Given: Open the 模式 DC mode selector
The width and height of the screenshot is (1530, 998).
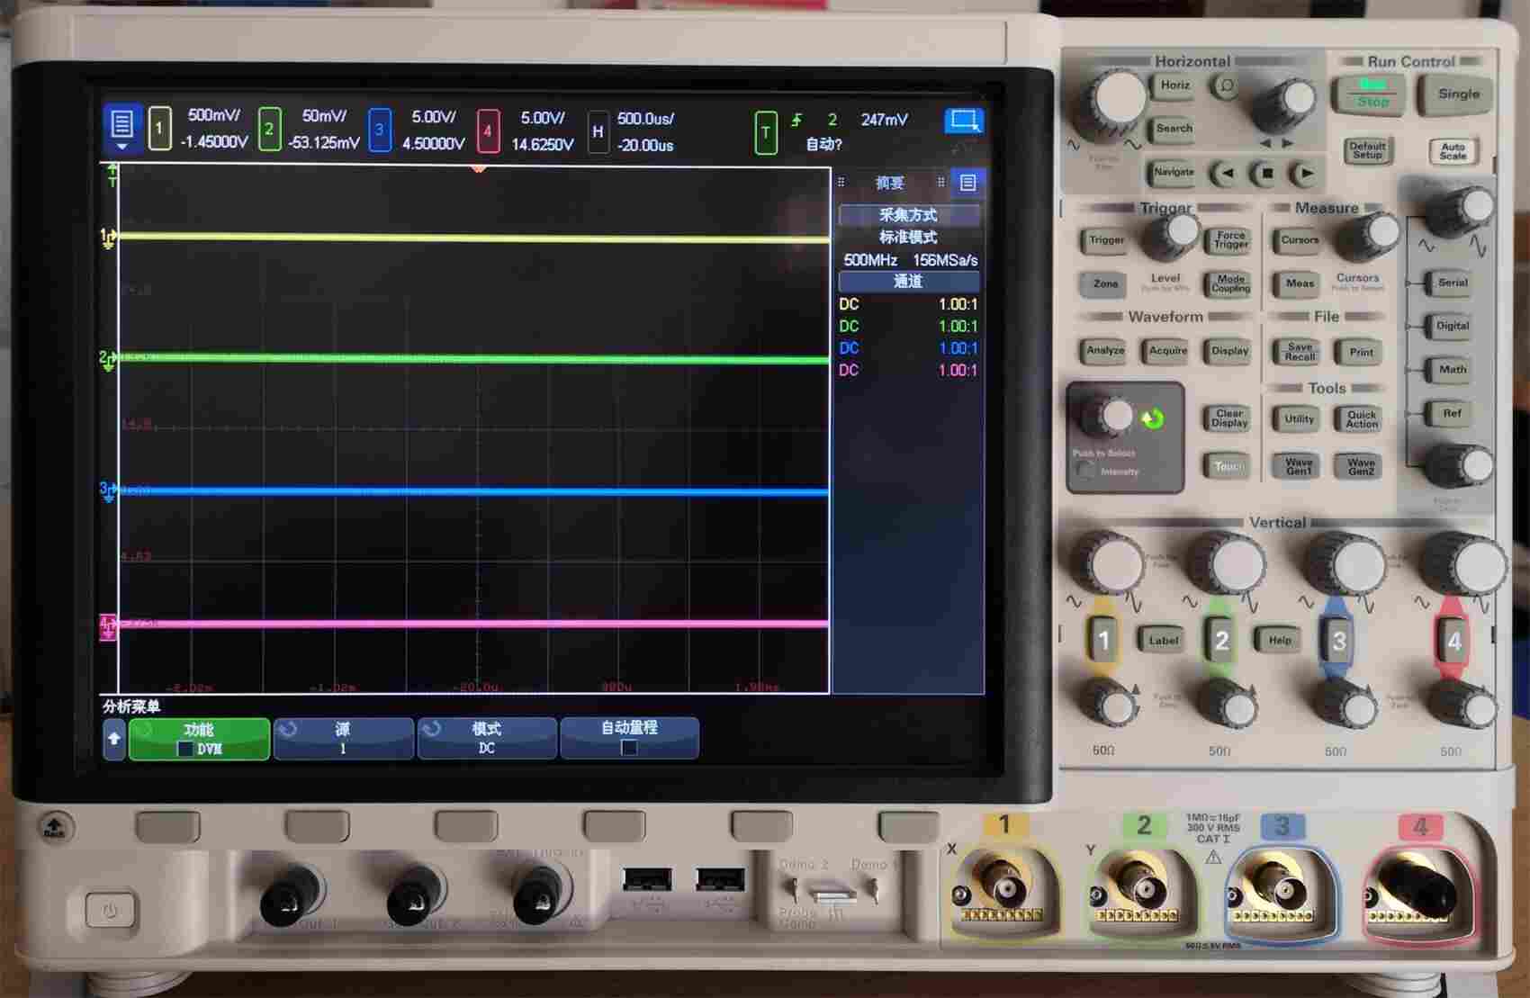Looking at the screenshot, I should pyautogui.click(x=487, y=738).
